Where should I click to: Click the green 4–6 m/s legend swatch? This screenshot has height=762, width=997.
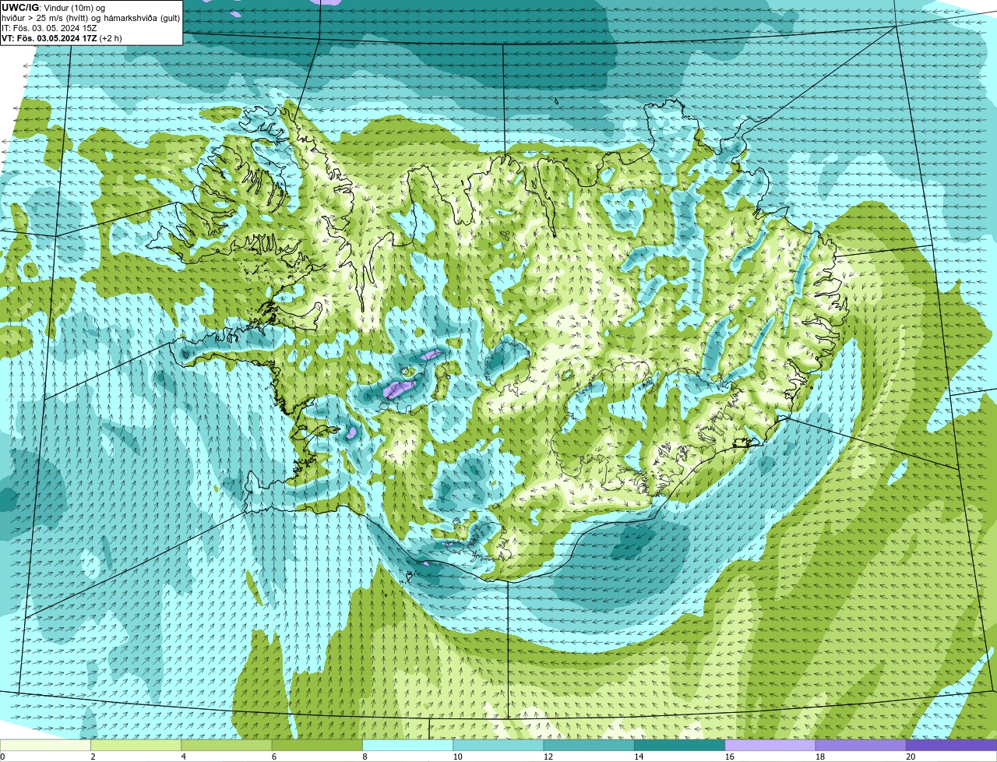[227, 746]
